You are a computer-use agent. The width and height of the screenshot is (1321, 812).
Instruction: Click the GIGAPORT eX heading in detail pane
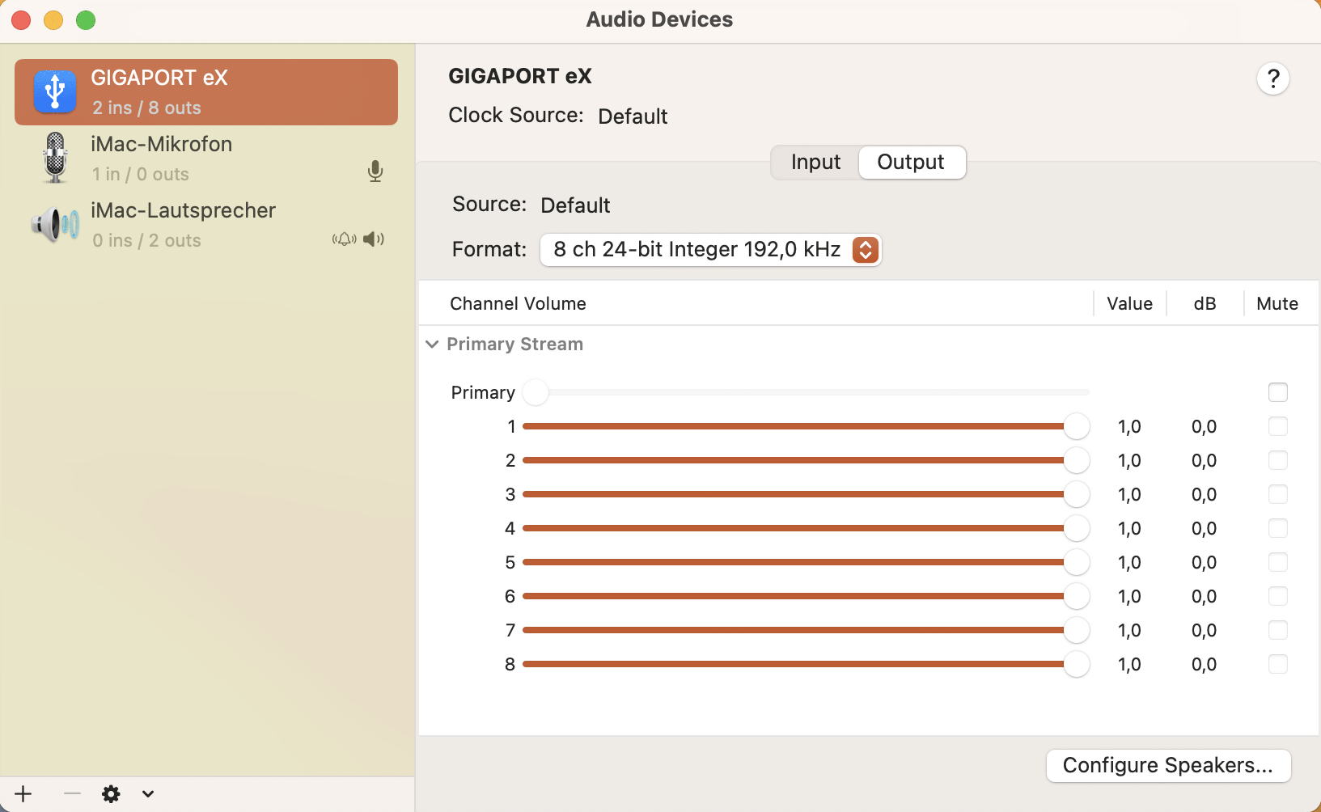[520, 76]
